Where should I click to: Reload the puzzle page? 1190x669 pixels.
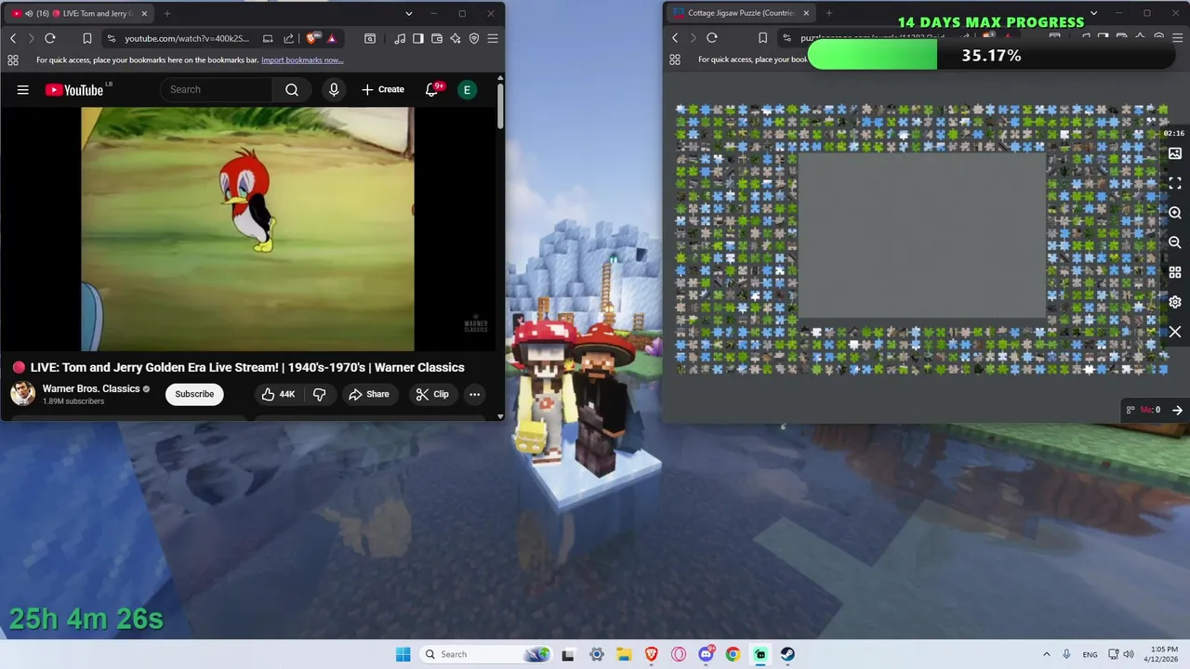(x=712, y=38)
